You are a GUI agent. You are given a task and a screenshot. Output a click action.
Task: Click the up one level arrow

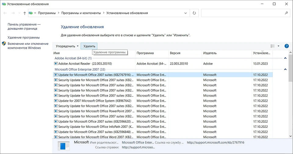pyautogui.click(x=24, y=13)
